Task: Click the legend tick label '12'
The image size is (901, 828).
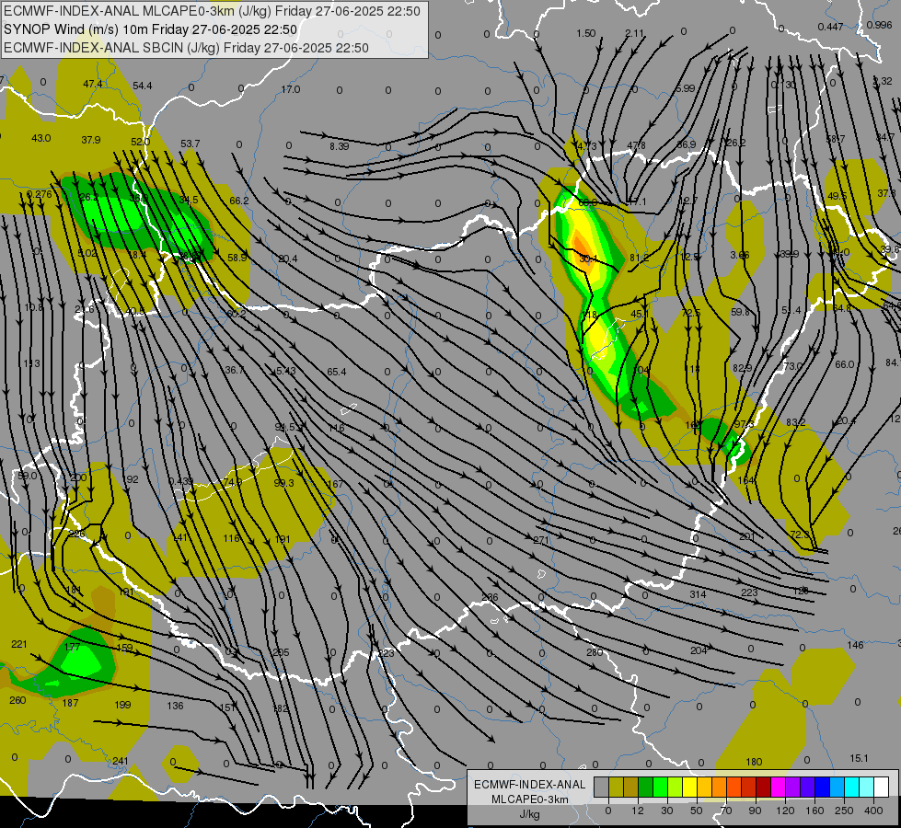Action: [x=637, y=811]
